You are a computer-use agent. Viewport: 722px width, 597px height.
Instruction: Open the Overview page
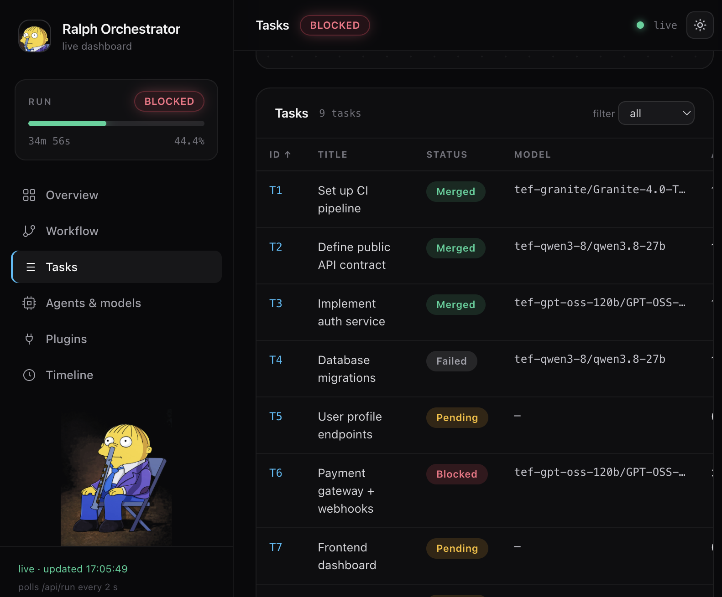tap(116, 195)
